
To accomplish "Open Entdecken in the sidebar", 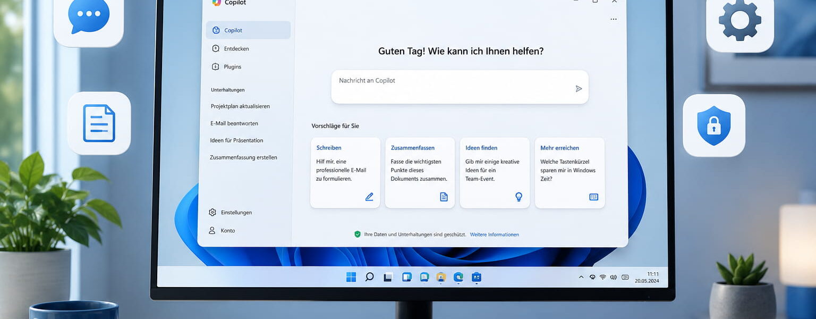I will coord(231,48).
